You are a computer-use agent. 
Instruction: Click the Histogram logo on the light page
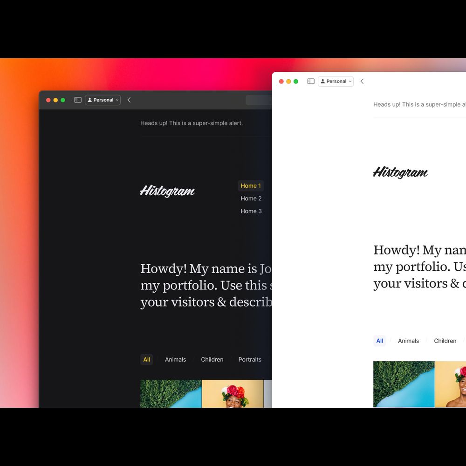coord(400,172)
